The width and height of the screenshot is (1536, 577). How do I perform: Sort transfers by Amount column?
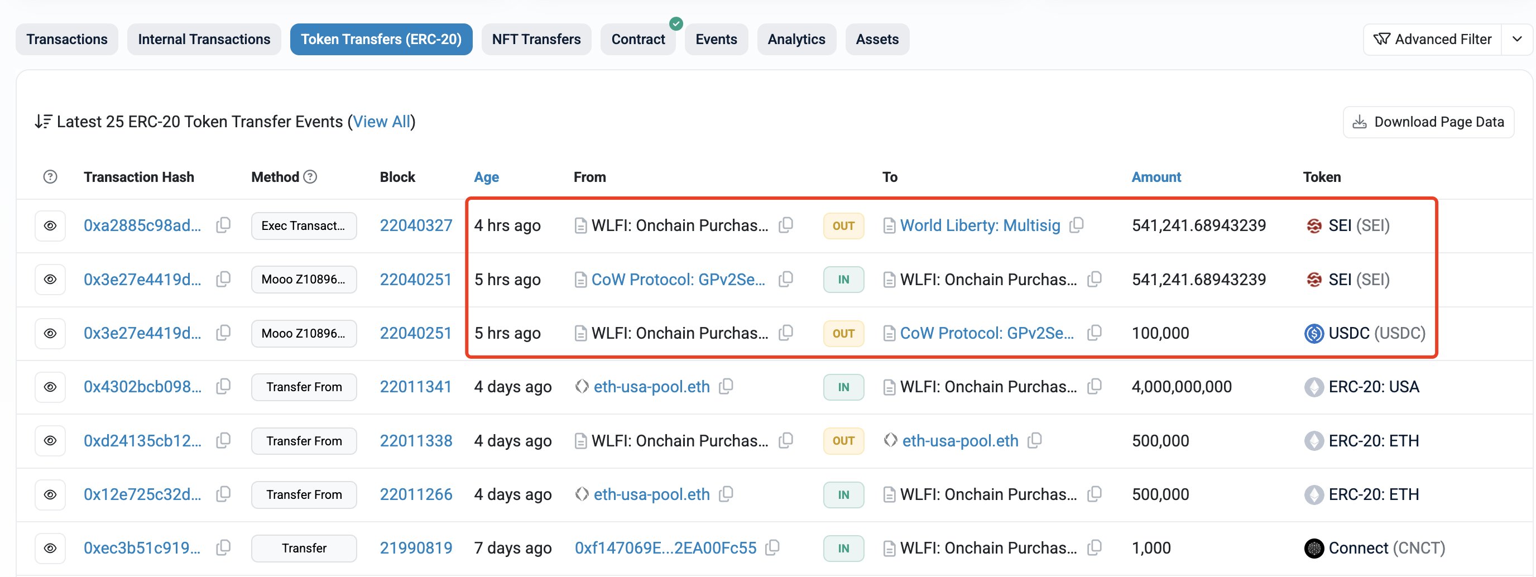pos(1155,177)
